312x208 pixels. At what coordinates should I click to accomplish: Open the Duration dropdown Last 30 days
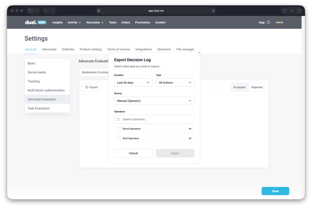[133, 83]
